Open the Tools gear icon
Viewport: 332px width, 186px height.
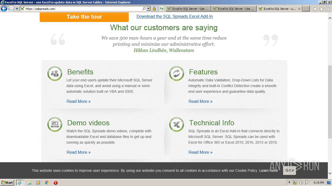[328, 9]
